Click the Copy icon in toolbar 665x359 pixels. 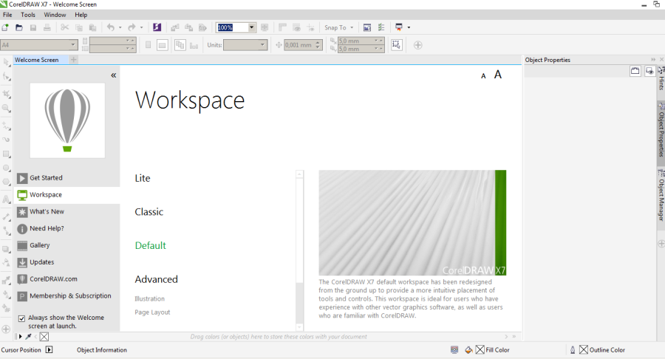tap(78, 27)
